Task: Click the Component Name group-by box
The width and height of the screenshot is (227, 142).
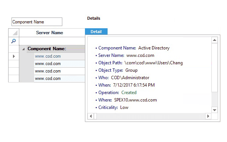Action: pos(37,22)
